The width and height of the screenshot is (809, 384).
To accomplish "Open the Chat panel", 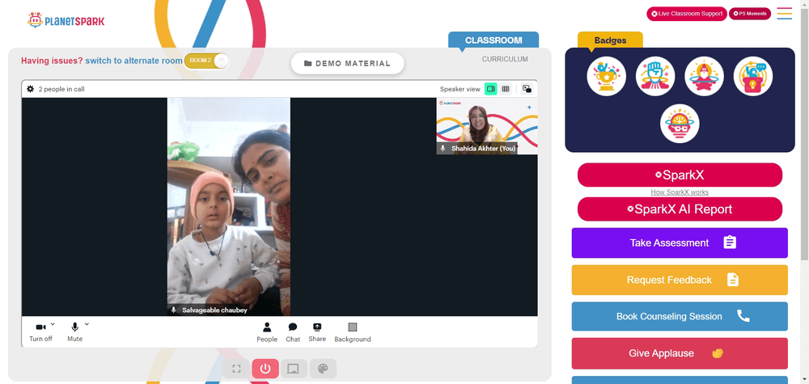I will (293, 332).
